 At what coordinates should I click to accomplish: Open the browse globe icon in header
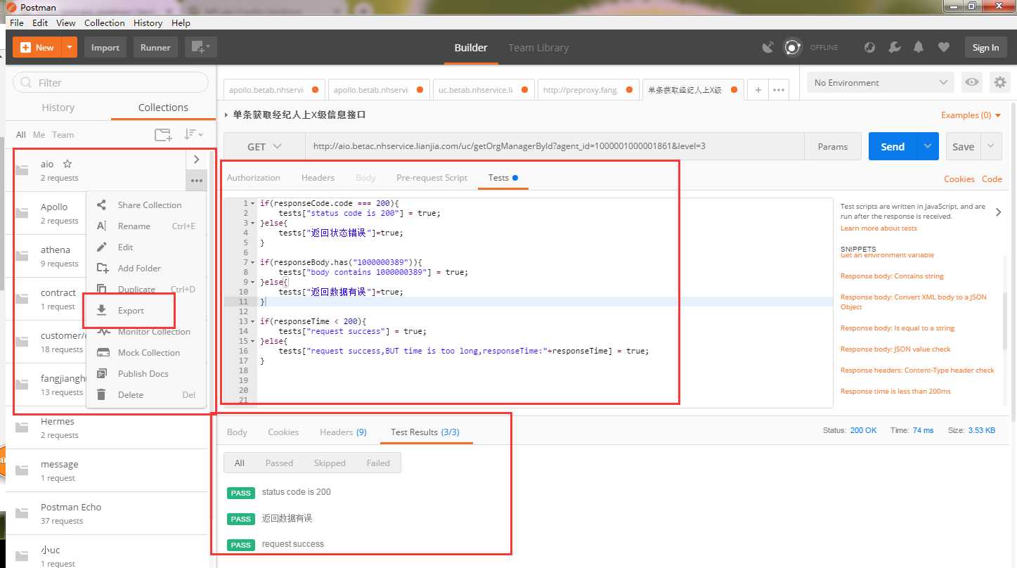pos(870,48)
